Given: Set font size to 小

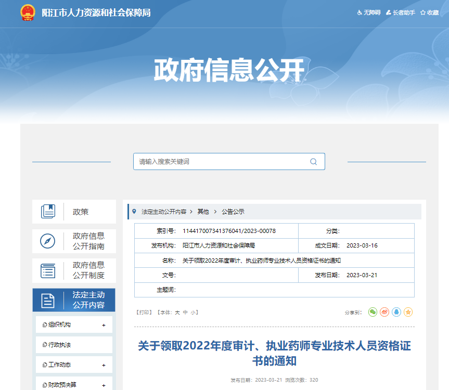Looking at the screenshot, I should (x=193, y=313).
